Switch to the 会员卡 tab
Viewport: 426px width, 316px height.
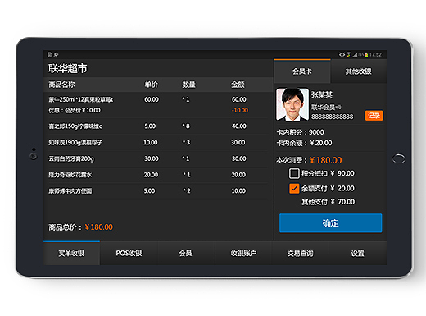point(302,71)
